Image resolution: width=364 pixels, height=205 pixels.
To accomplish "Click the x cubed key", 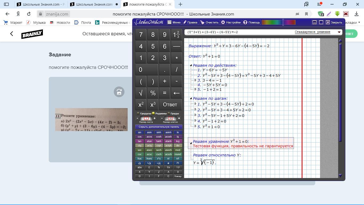I will coord(153,105).
